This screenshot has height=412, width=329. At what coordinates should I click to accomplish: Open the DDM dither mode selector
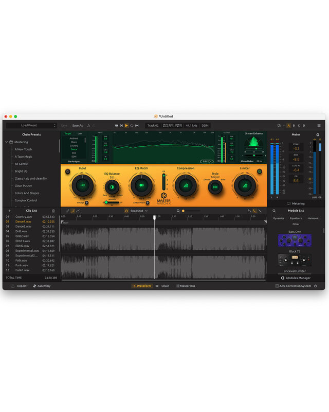click(205, 126)
